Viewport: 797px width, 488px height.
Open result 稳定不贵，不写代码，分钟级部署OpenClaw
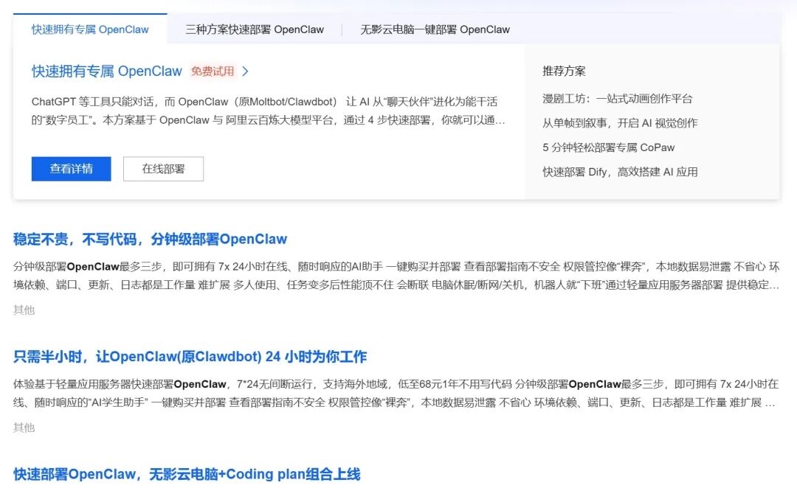click(x=150, y=239)
